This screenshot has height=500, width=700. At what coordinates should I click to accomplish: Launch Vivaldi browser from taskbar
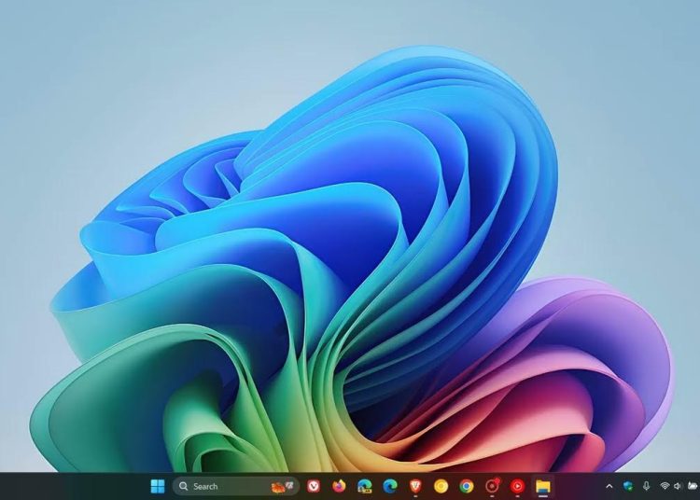314,486
